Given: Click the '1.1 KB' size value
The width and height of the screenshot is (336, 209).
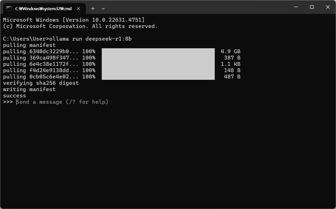Looking at the screenshot, I should (x=231, y=64).
